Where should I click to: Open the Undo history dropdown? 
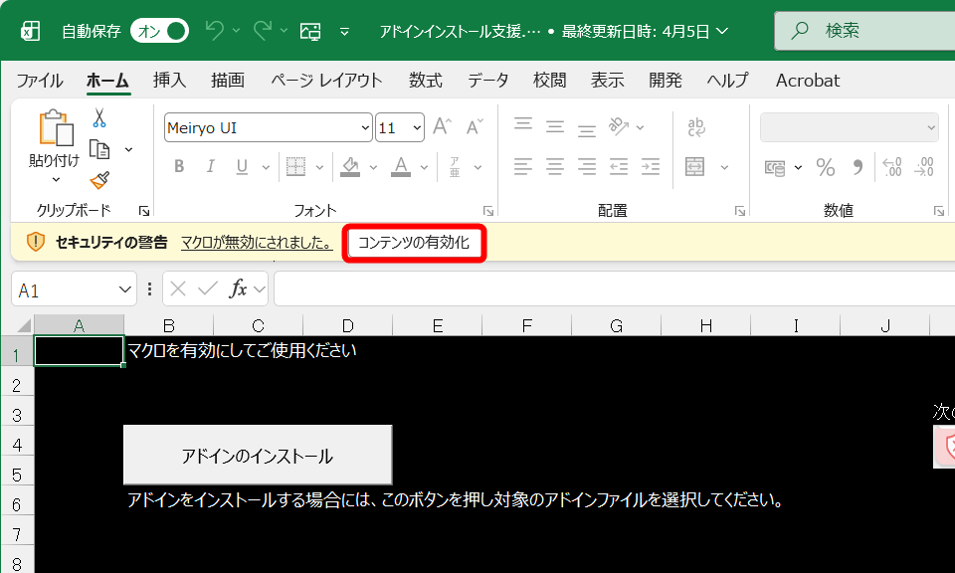point(237,30)
